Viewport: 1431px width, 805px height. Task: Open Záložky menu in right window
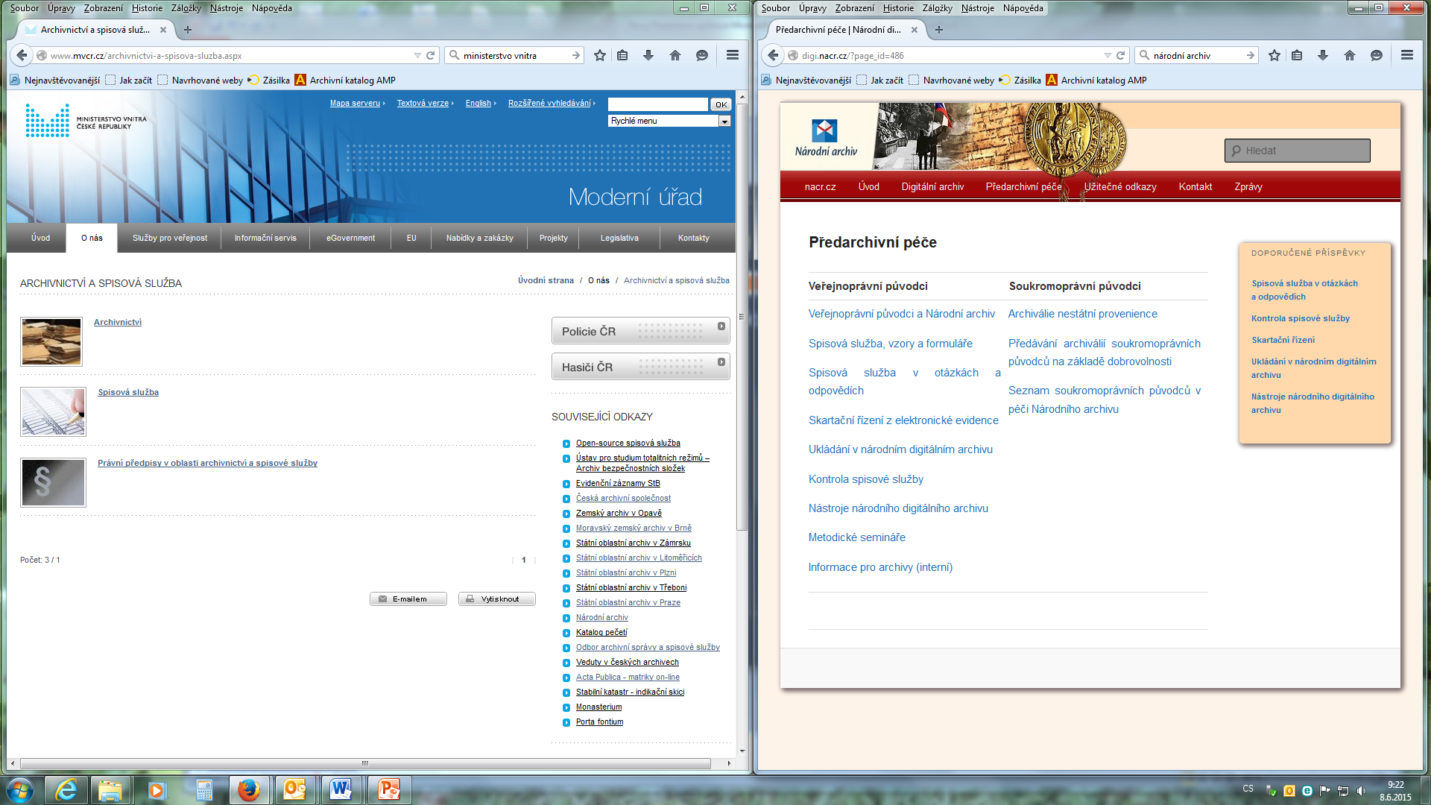937,8
